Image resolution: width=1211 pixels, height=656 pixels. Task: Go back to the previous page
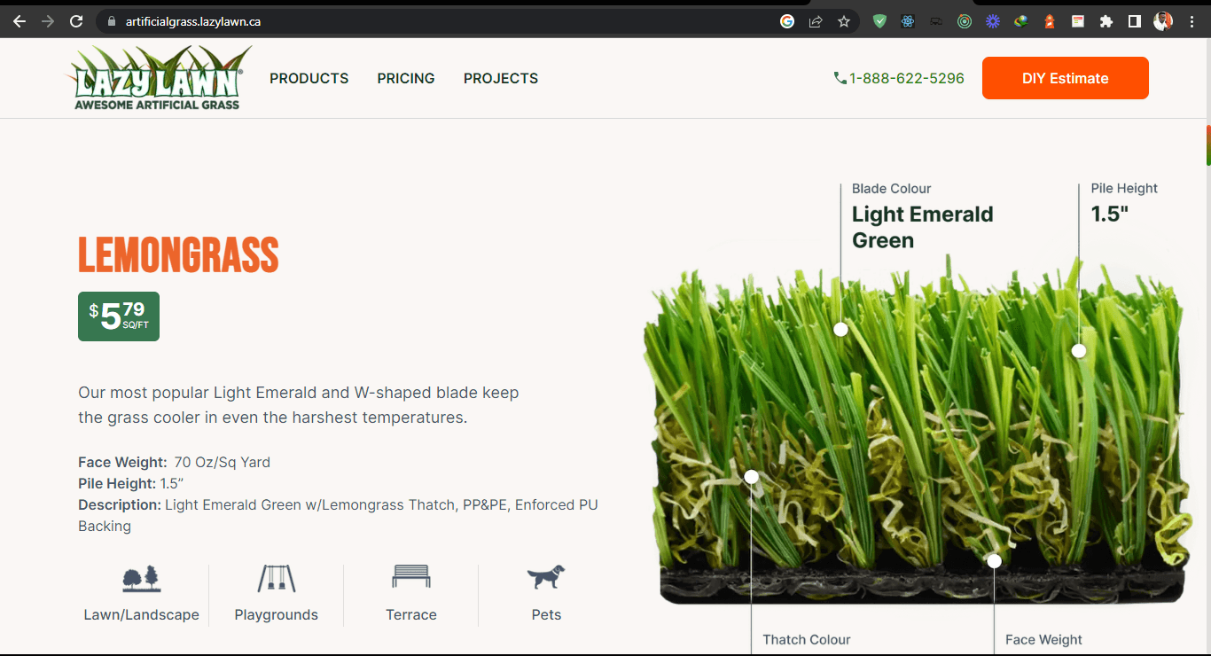tap(19, 21)
